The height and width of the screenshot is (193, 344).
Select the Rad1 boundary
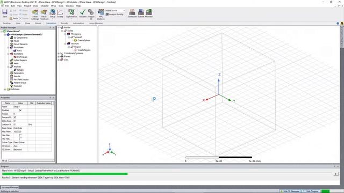pos(18,50)
